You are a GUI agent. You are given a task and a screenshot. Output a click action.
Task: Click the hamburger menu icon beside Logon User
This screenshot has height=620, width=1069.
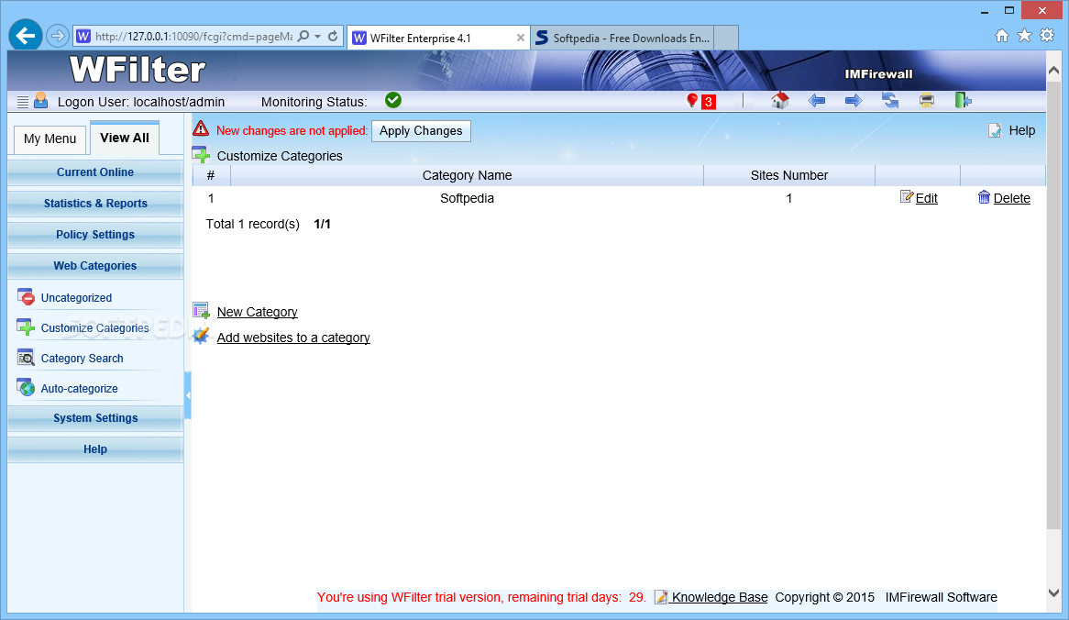[x=23, y=102]
